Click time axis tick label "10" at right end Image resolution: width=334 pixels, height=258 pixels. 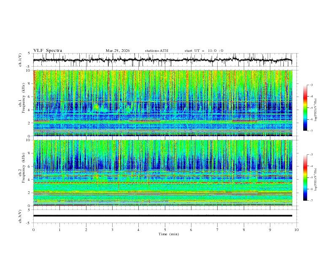[296, 230]
